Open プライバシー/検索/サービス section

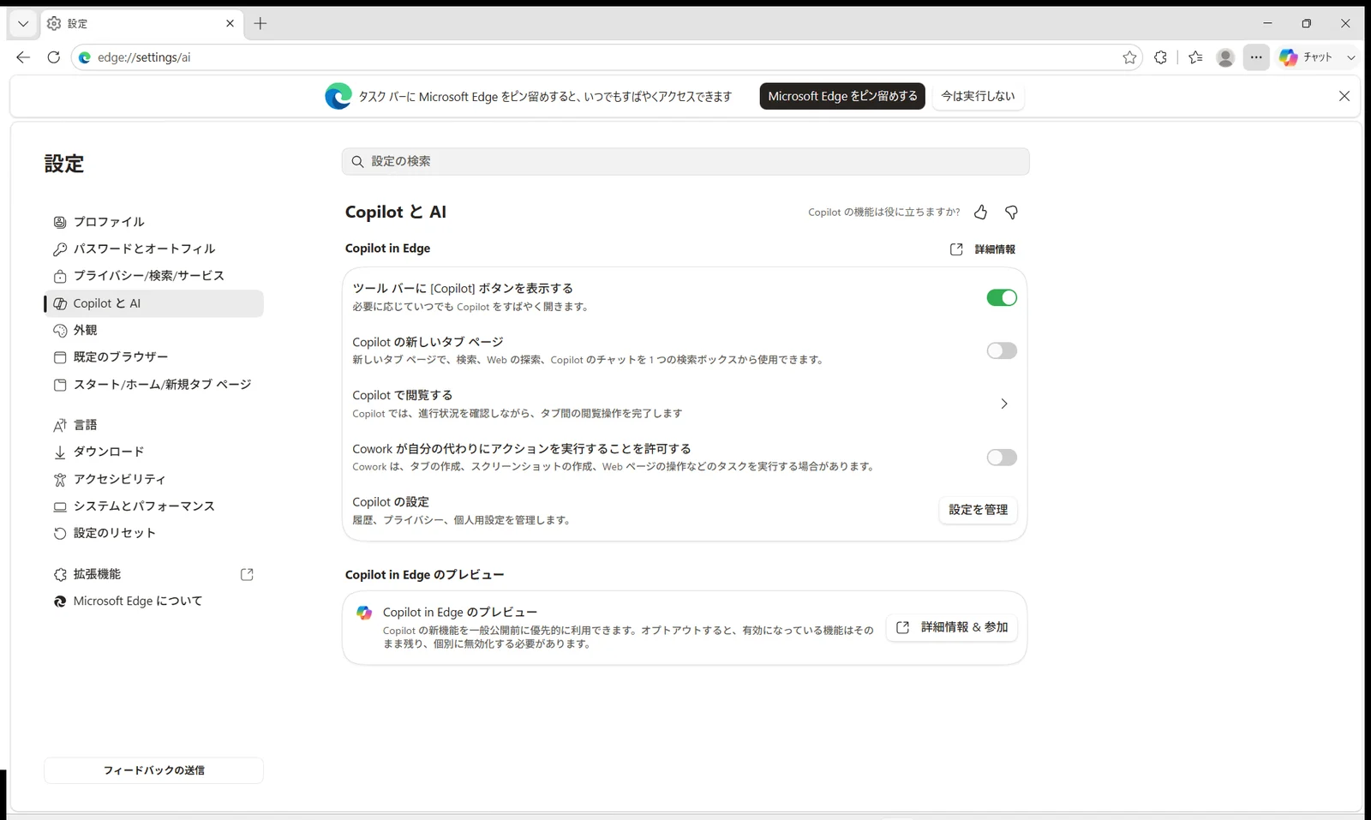point(154,276)
